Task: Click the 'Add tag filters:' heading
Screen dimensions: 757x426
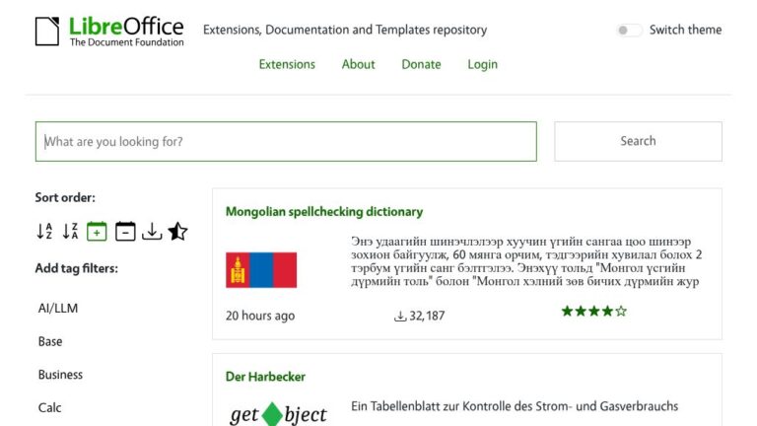Action: [x=76, y=268]
